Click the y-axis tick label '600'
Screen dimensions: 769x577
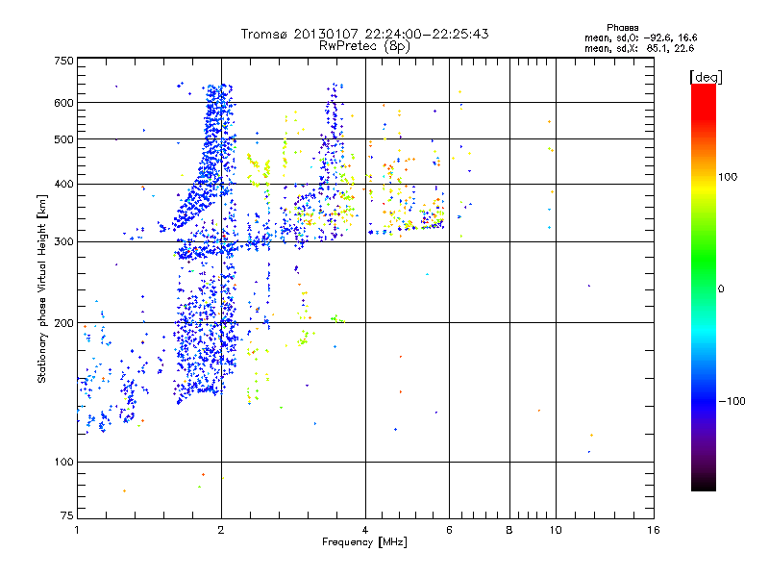63,103
